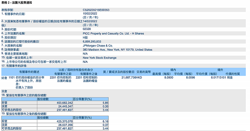The width and height of the screenshot is (250, 131).
Task: Click the title 表格 2 - 法團大股東通知
Action: (x=16, y=2)
